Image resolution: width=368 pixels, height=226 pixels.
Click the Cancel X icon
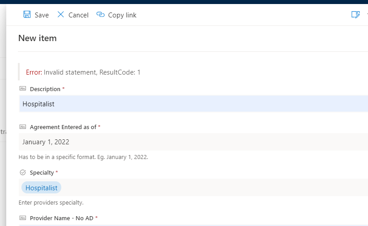pyautogui.click(x=61, y=15)
